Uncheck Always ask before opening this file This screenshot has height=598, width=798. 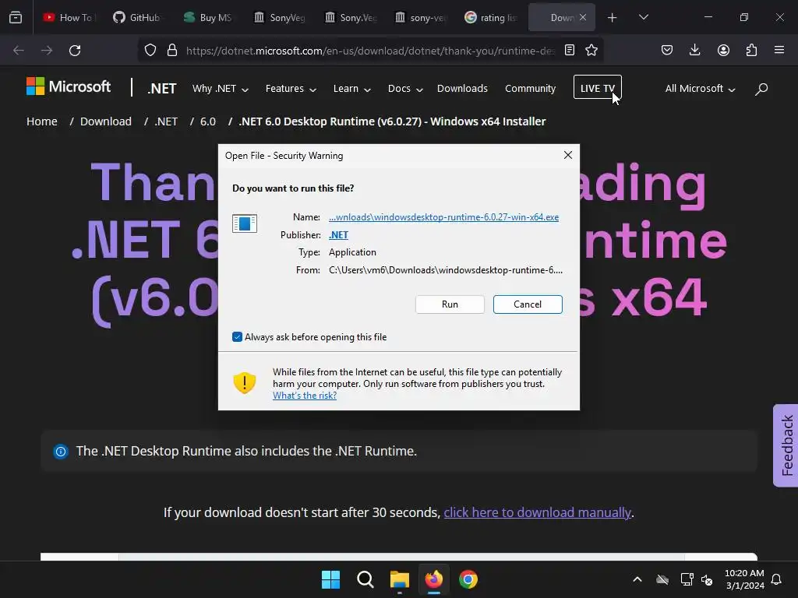click(237, 336)
